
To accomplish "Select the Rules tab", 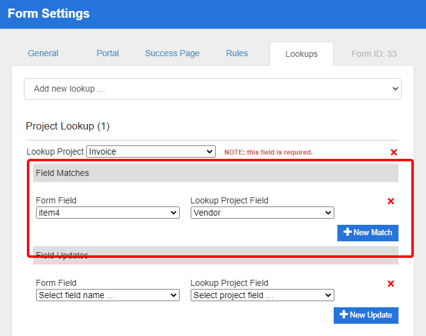I will (x=237, y=53).
